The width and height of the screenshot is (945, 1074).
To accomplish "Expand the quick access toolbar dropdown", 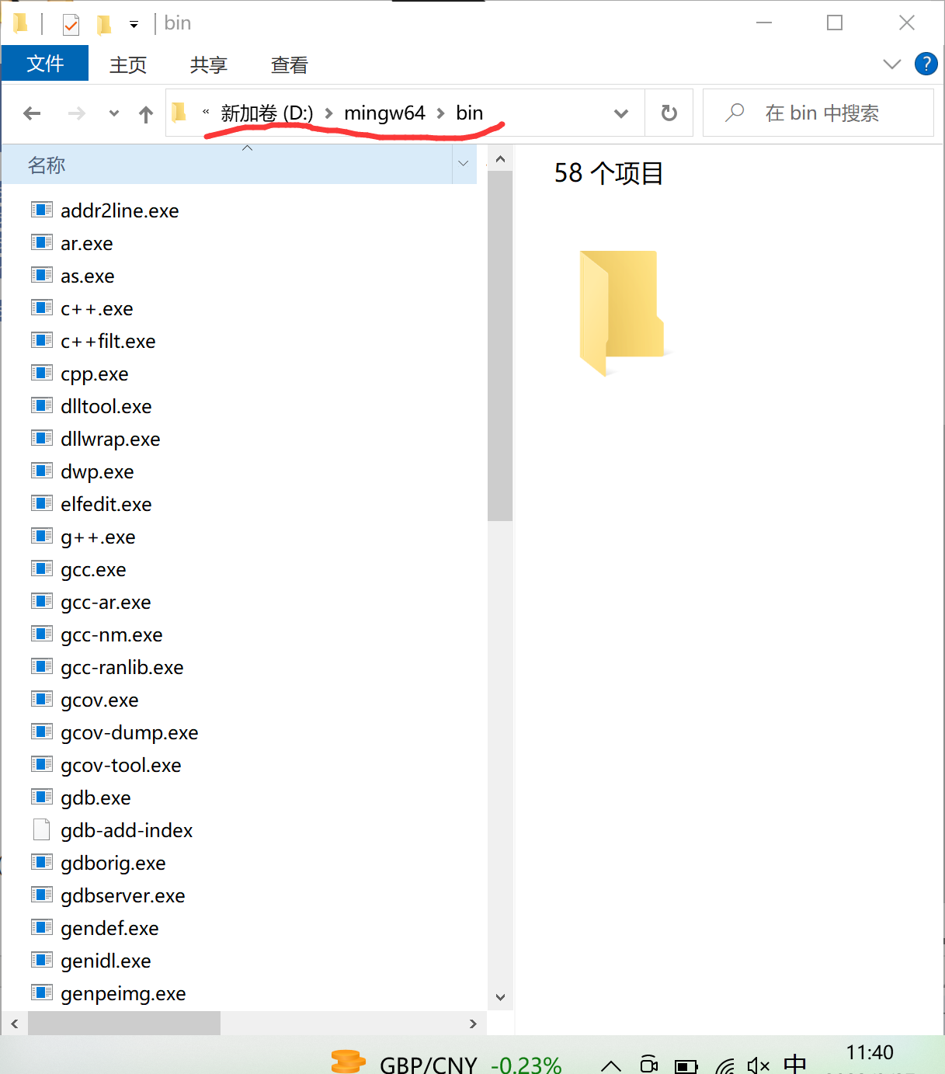I will [134, 25].
